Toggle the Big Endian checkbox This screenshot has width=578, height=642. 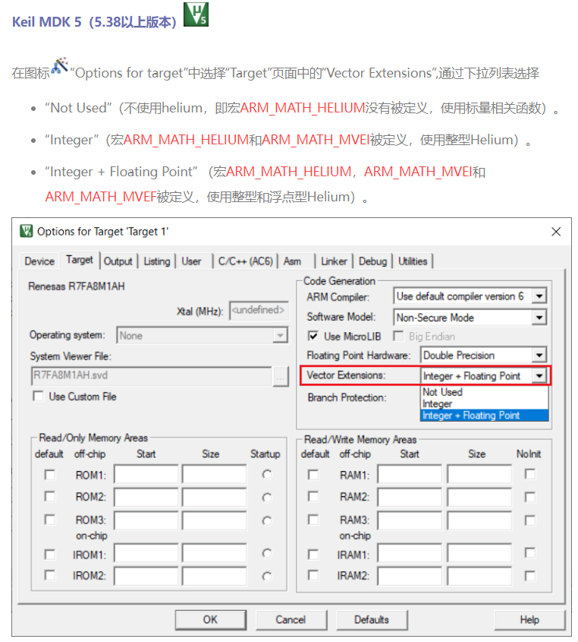pos(398,336)
